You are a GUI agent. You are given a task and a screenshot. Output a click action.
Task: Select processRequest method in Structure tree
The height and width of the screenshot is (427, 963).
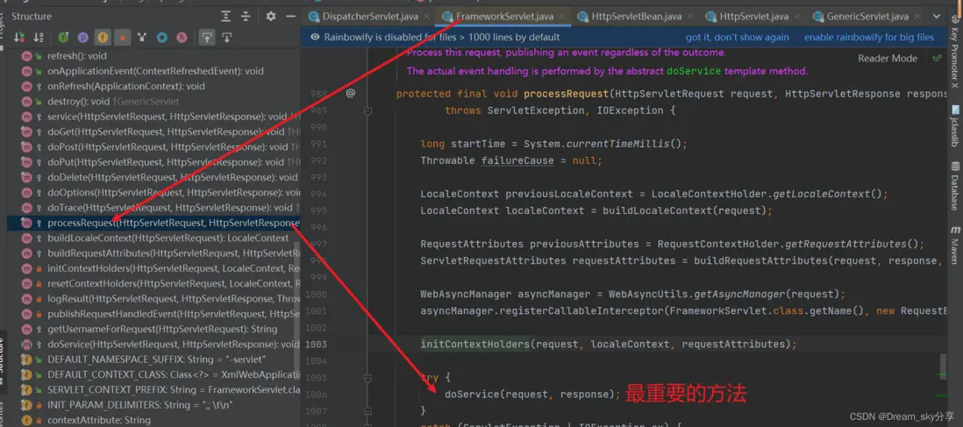(x=153, y=223)
